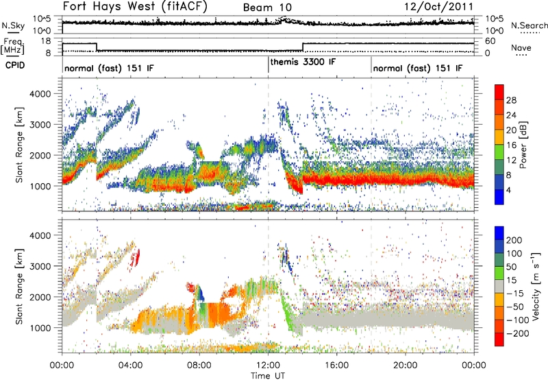The image size is (548, 380).
Task: Click the dashed 12:00 marker in the power panel
Action: (268, 145)
